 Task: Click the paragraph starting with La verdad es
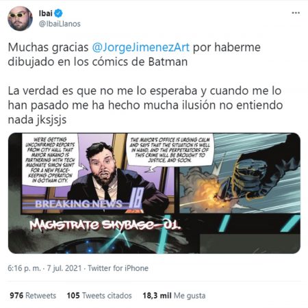coord(145,105)
